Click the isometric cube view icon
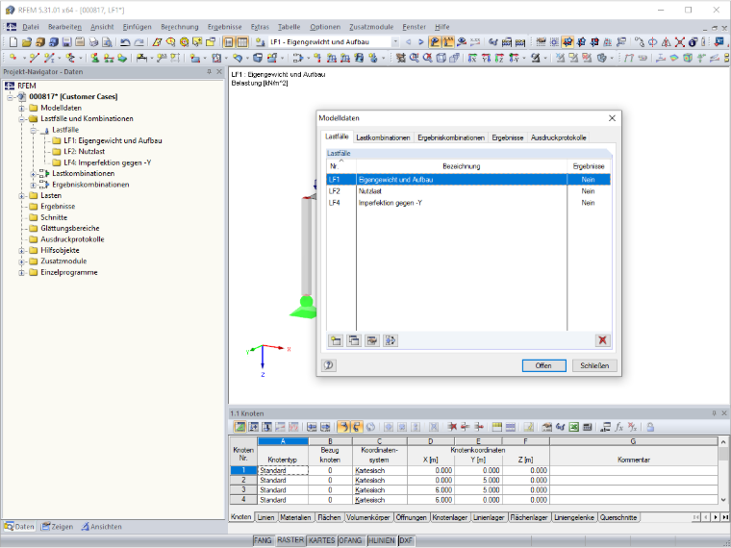 coord(441,58)
